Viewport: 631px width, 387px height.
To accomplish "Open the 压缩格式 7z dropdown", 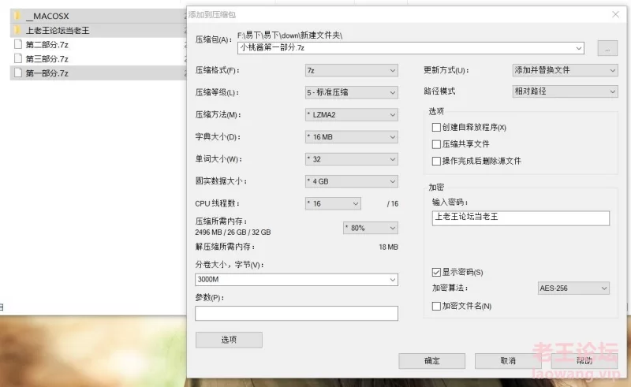I will click(x=351, y=70).
